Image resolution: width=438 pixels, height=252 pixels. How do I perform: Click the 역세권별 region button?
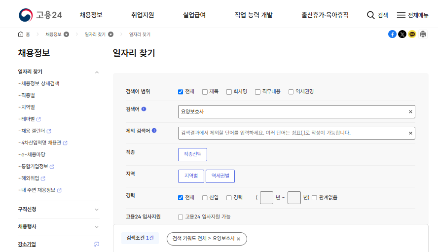coord(220,176)
